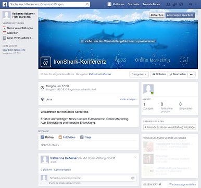Viewport: 201px width, 188px height.
Task: Click Kommentieren link
Action: point(62,170)
